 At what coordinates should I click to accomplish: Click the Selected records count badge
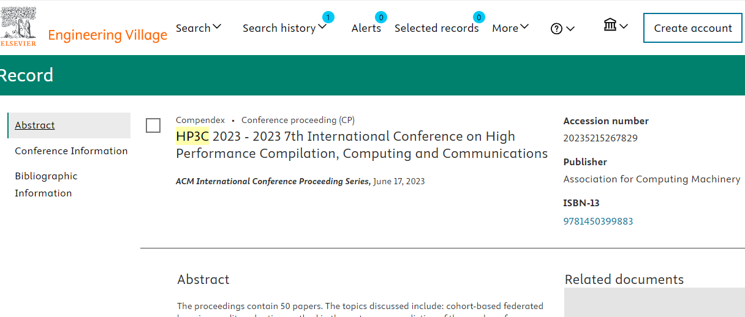pyautogui.click(x=478, y=17)
